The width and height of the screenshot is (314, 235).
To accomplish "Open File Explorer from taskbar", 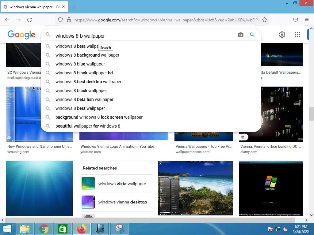I will click(x=25, y=229).
